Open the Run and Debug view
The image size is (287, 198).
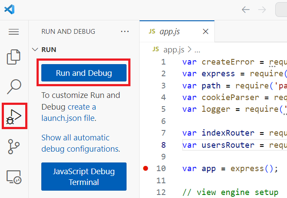14,116
